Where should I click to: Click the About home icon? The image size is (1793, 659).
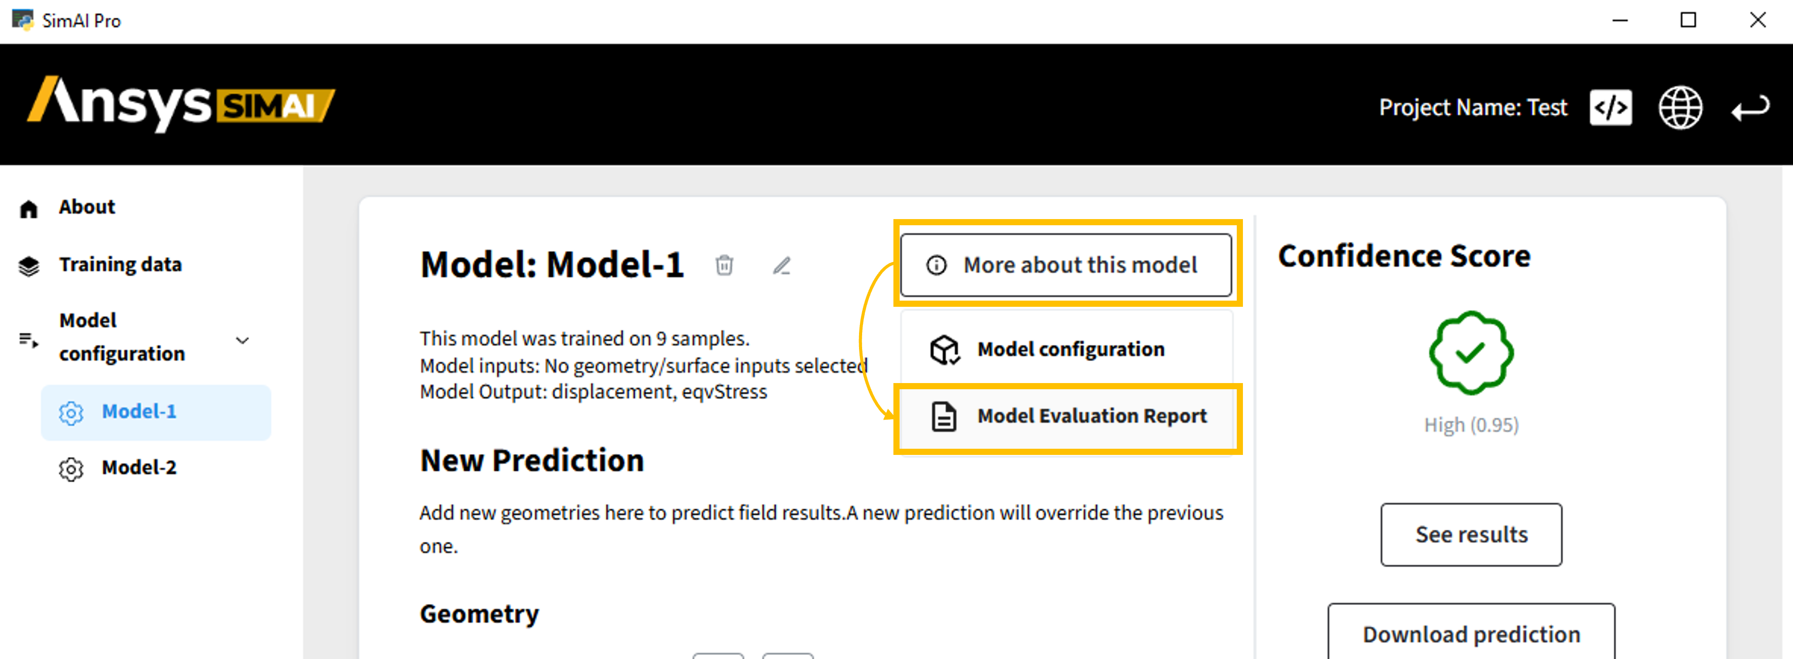[29, 209]
